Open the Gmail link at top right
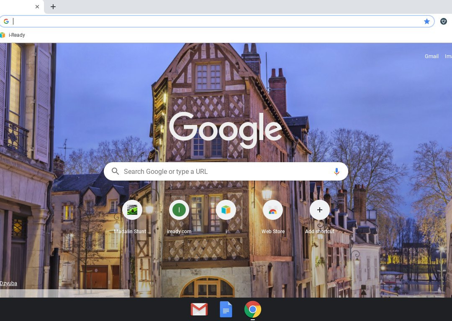452x321 pixels. 431,56
